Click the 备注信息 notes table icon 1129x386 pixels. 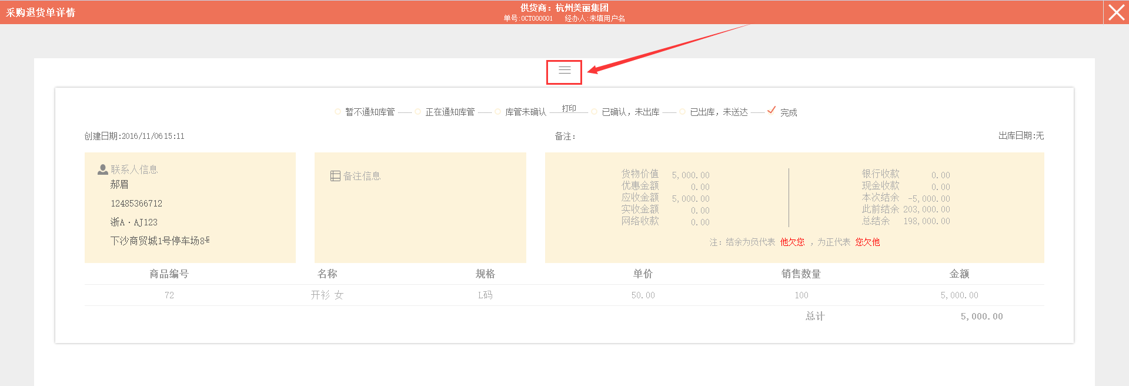point(335,176)
